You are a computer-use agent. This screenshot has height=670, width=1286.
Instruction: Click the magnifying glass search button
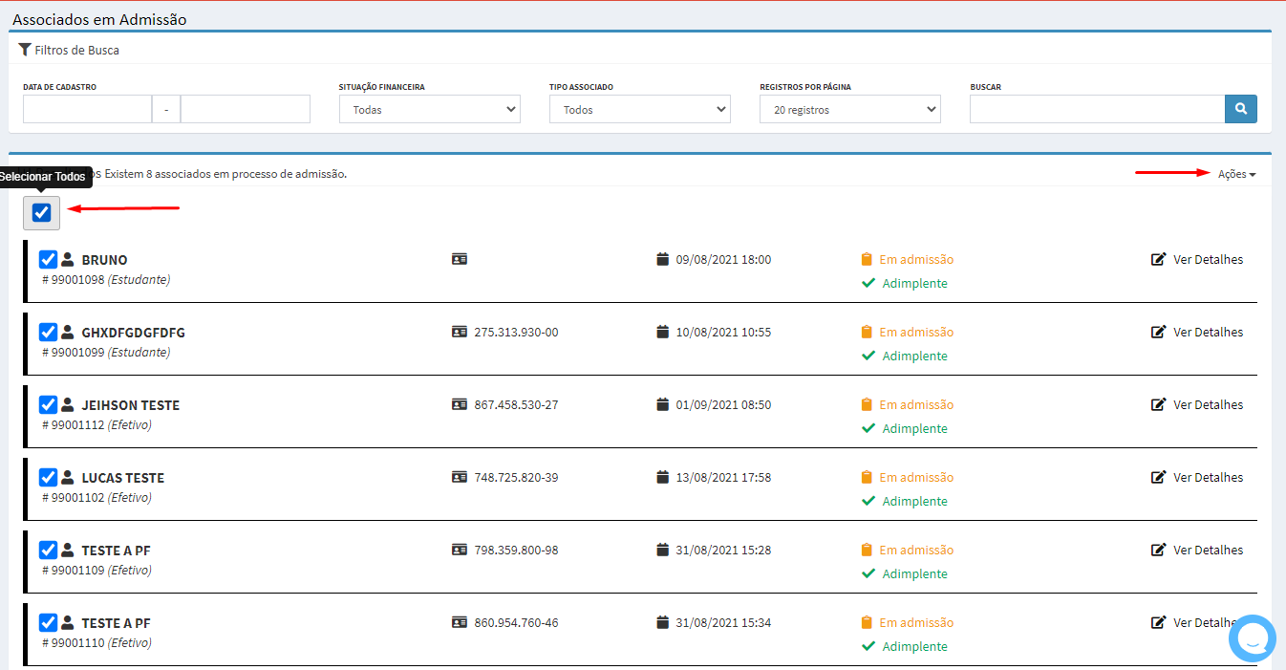(x=1240, y=109)
